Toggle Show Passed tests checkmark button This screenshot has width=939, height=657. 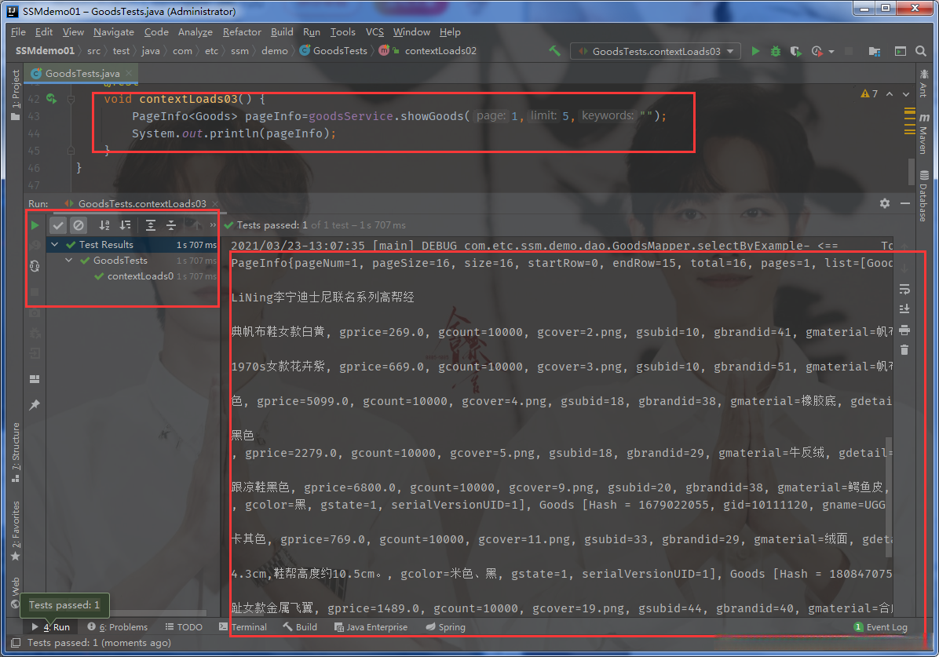[57, 225]
